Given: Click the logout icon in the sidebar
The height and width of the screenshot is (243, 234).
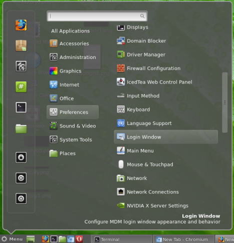Looking at the screenshot, I should point(21,178).
